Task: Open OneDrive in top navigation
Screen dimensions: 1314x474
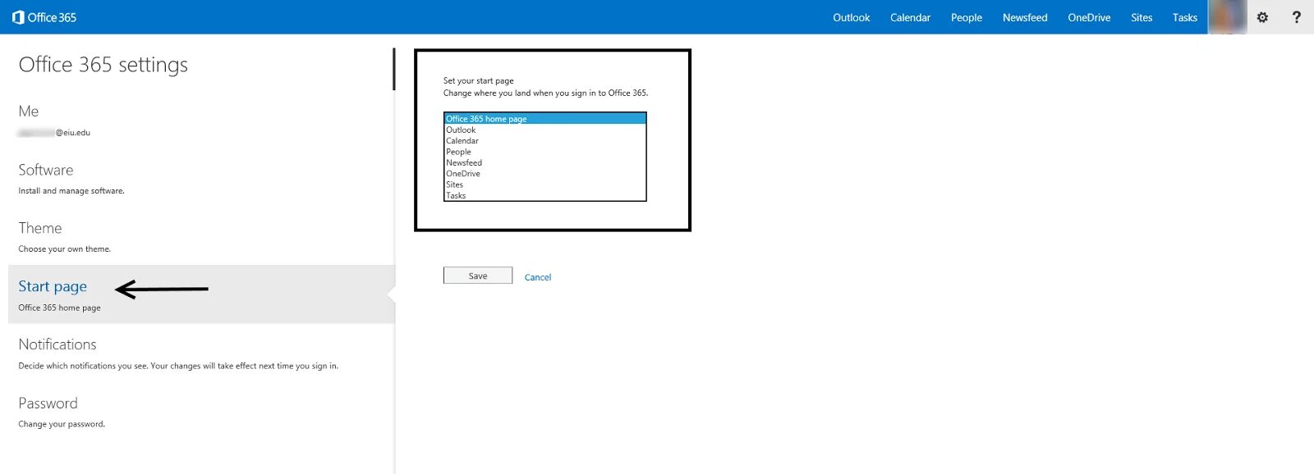Action: tap(1089, 17)
